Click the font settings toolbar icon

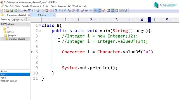coord(83,11)
